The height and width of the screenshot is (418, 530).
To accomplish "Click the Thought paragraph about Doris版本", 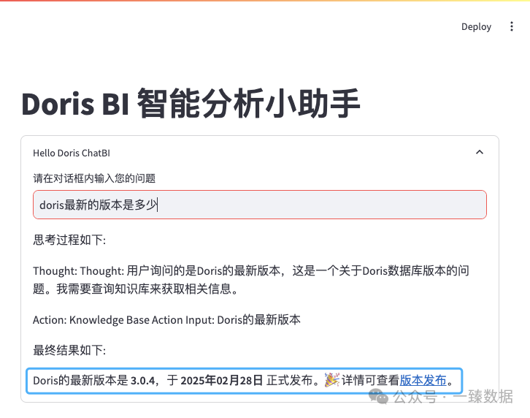I will pos(251,280).
